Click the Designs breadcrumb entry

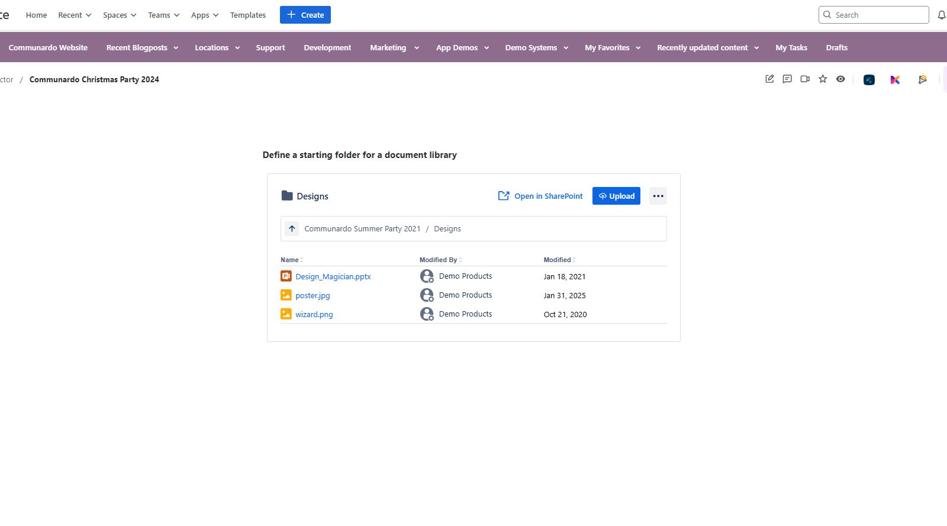pos(447,228)
